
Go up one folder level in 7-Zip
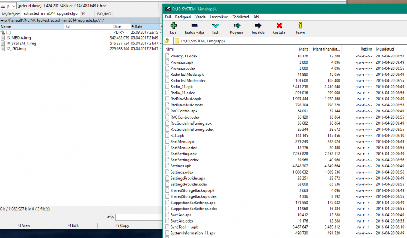(x=167, y=41)
